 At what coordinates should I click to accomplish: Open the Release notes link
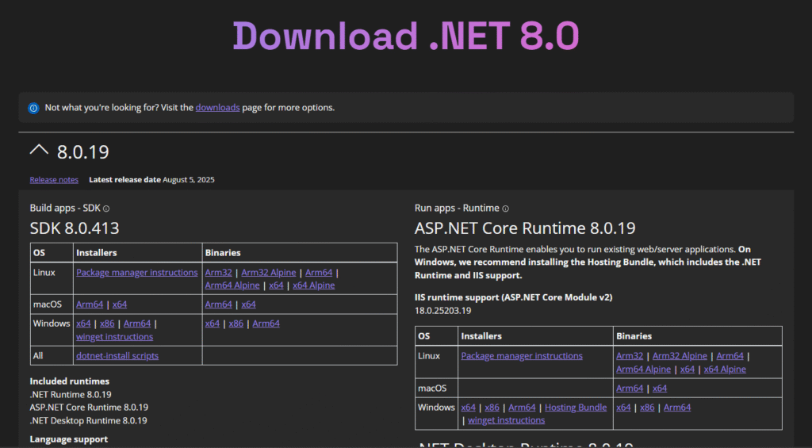click(x=54, y=180)
